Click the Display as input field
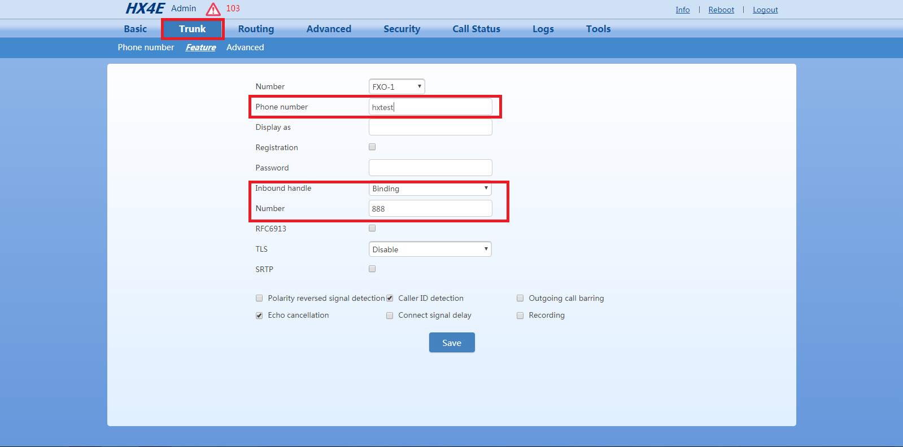 coord(430,128)
